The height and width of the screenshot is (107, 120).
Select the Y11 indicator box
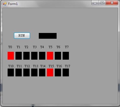click(x=19, y=72)
